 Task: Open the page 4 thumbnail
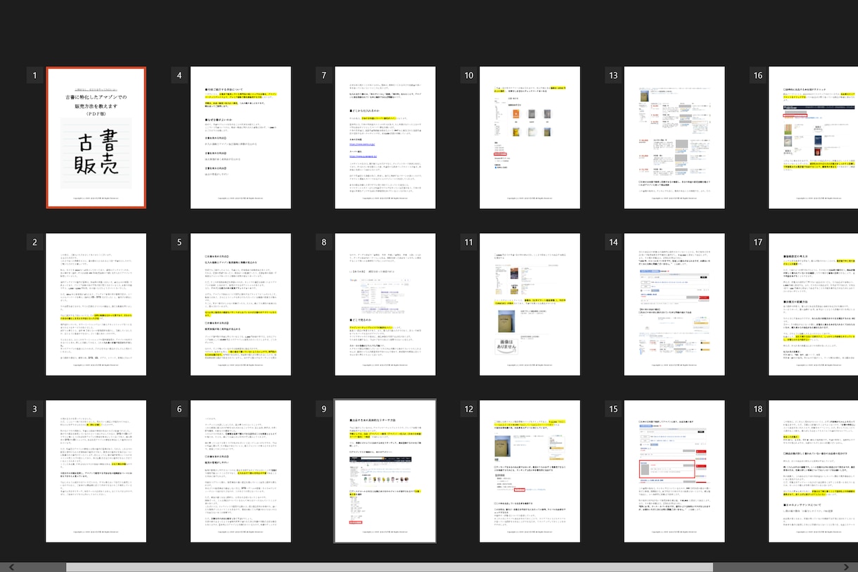tap(241, 138)
